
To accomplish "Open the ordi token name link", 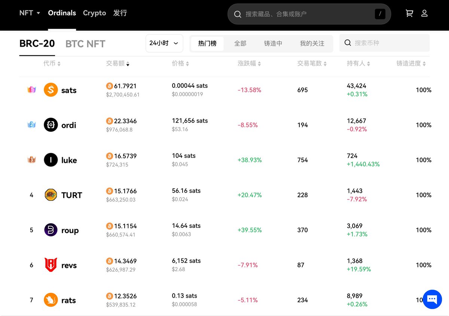I will (x=69, y=125).
